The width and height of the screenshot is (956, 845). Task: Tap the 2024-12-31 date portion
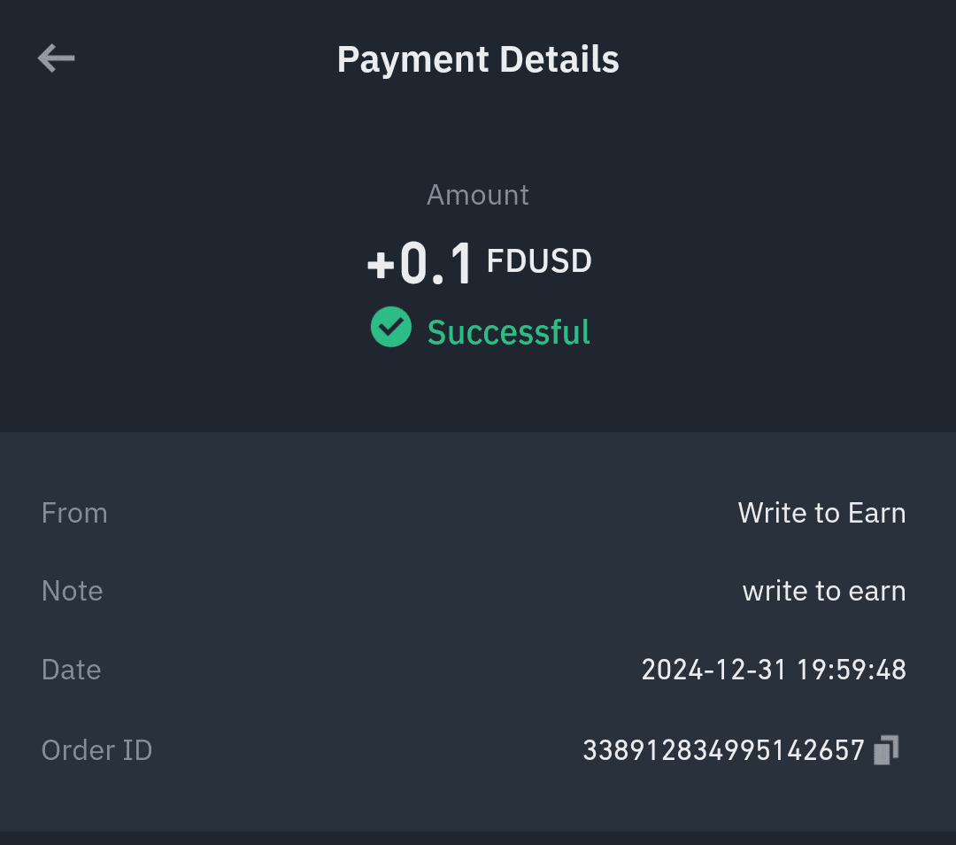pos(714,670)
